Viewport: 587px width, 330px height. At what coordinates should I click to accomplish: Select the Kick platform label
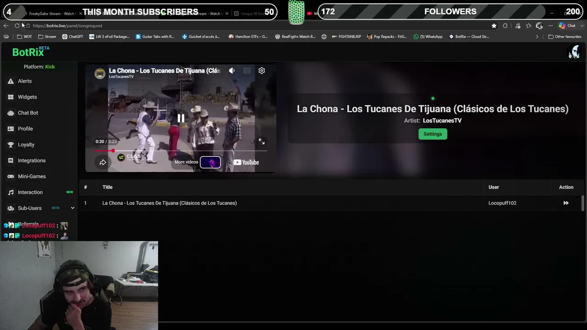[50, 67]
